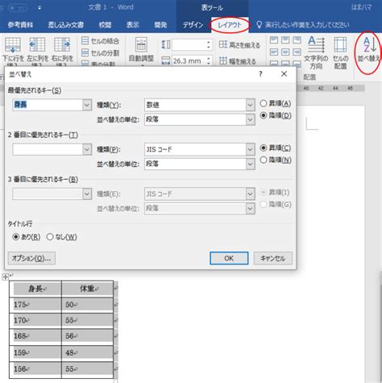Click lightbulb Tell Me search icon
382x383 pixels.
pos(259,25)
